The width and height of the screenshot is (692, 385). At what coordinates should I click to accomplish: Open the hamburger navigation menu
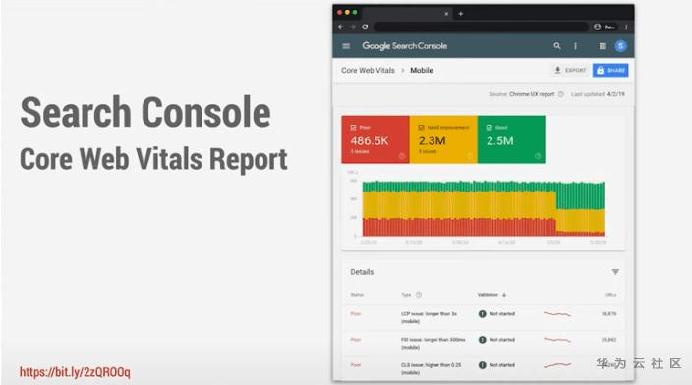tap(346, 46)
